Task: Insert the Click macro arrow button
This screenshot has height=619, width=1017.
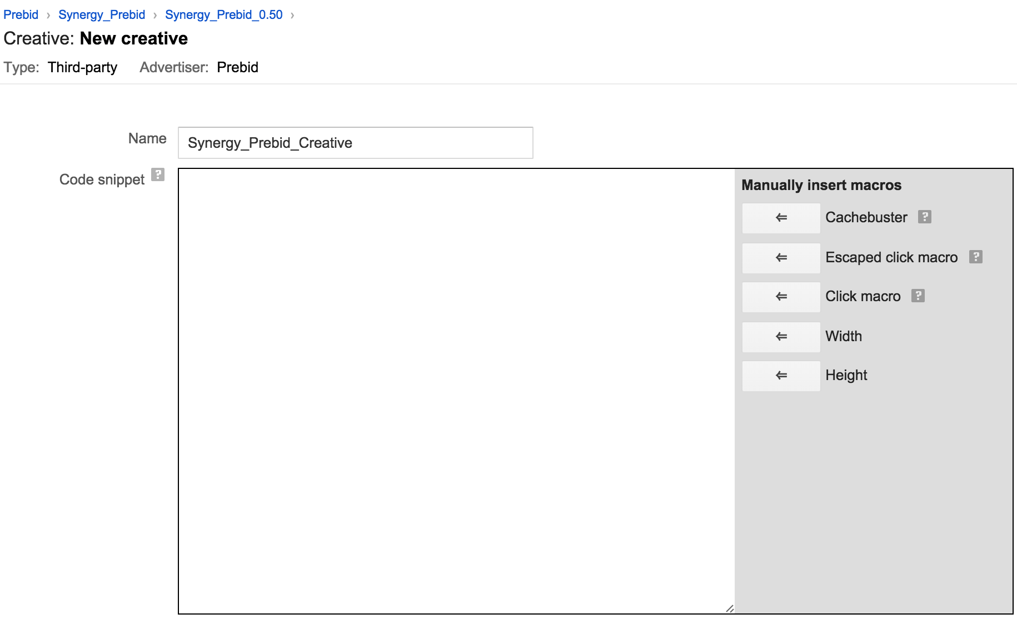Action: [781, 297]
